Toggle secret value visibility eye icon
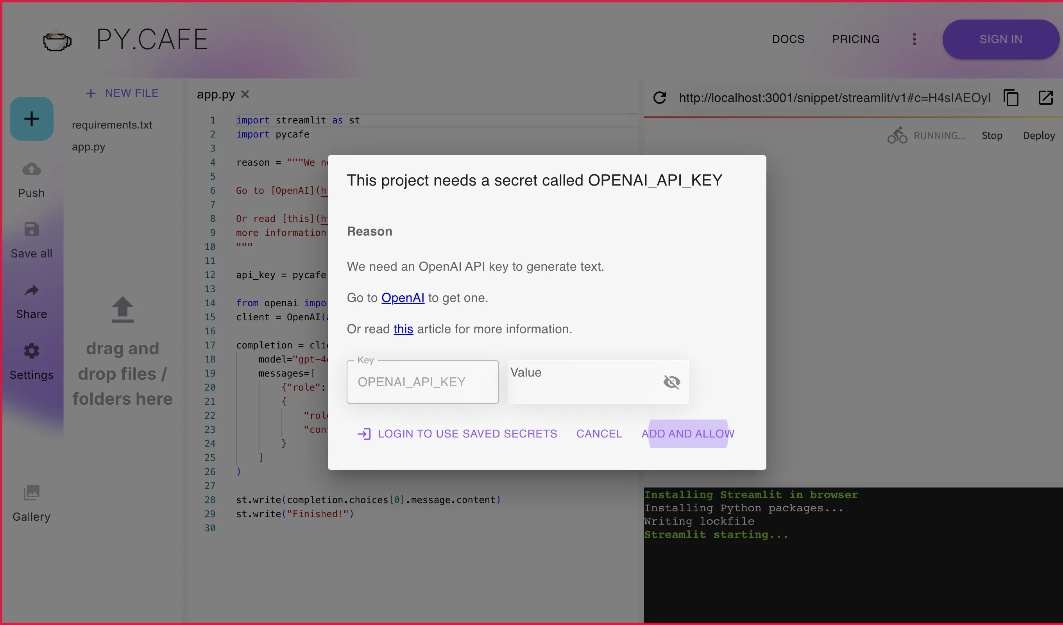This screenshot has height=625, width=1063. coord(671,382)
